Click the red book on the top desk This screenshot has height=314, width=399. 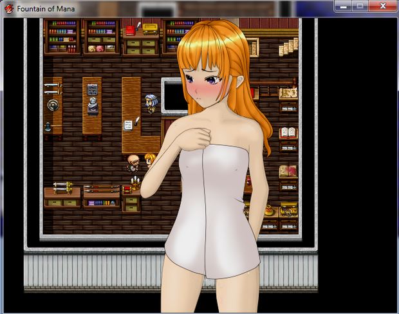pyautogui.click(x=130, y=30)
